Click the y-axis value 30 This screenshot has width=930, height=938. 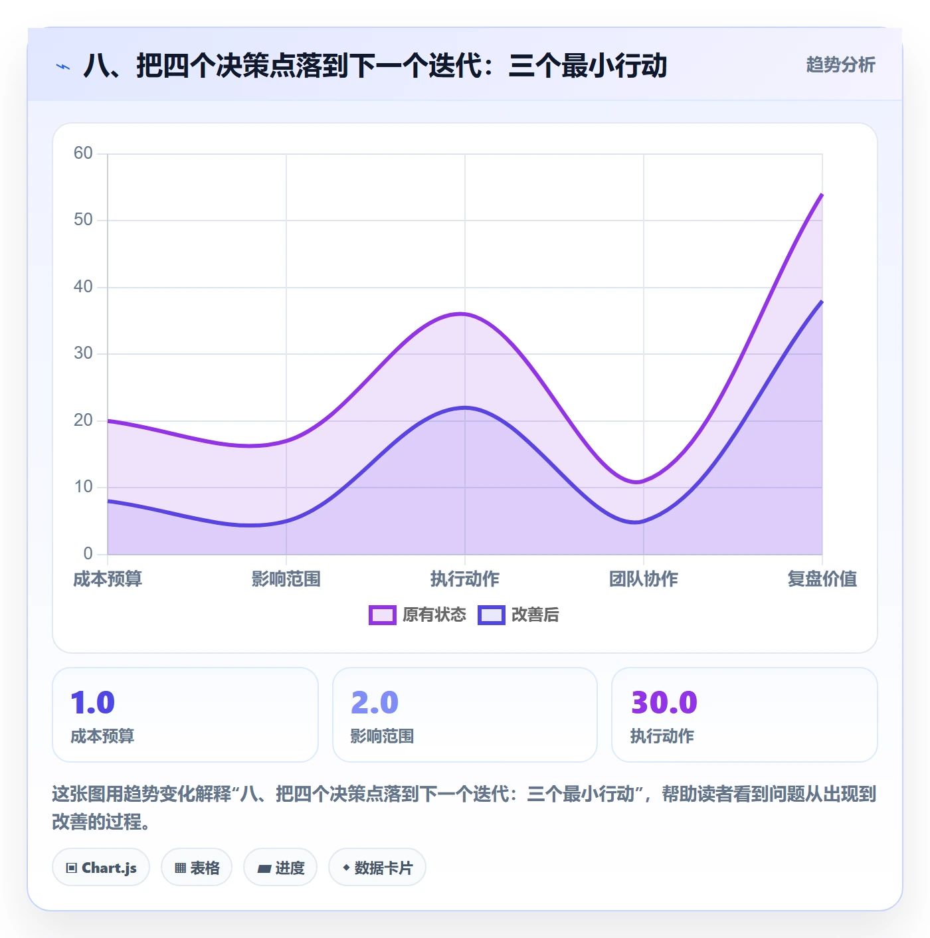click(83, 353)
